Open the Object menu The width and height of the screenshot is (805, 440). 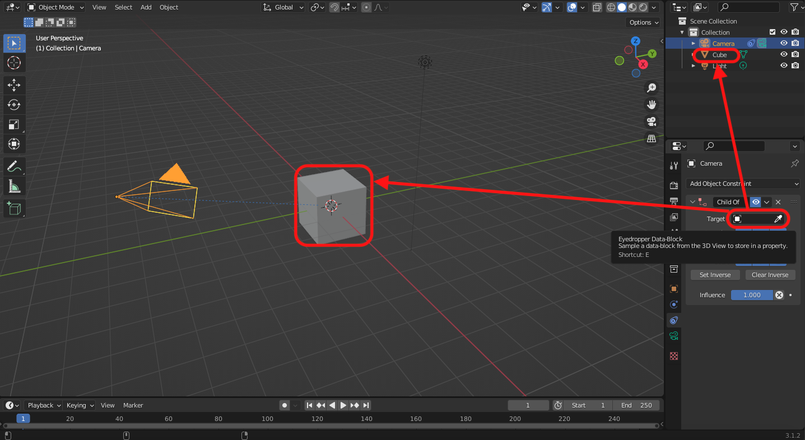[x=169, y=7]
